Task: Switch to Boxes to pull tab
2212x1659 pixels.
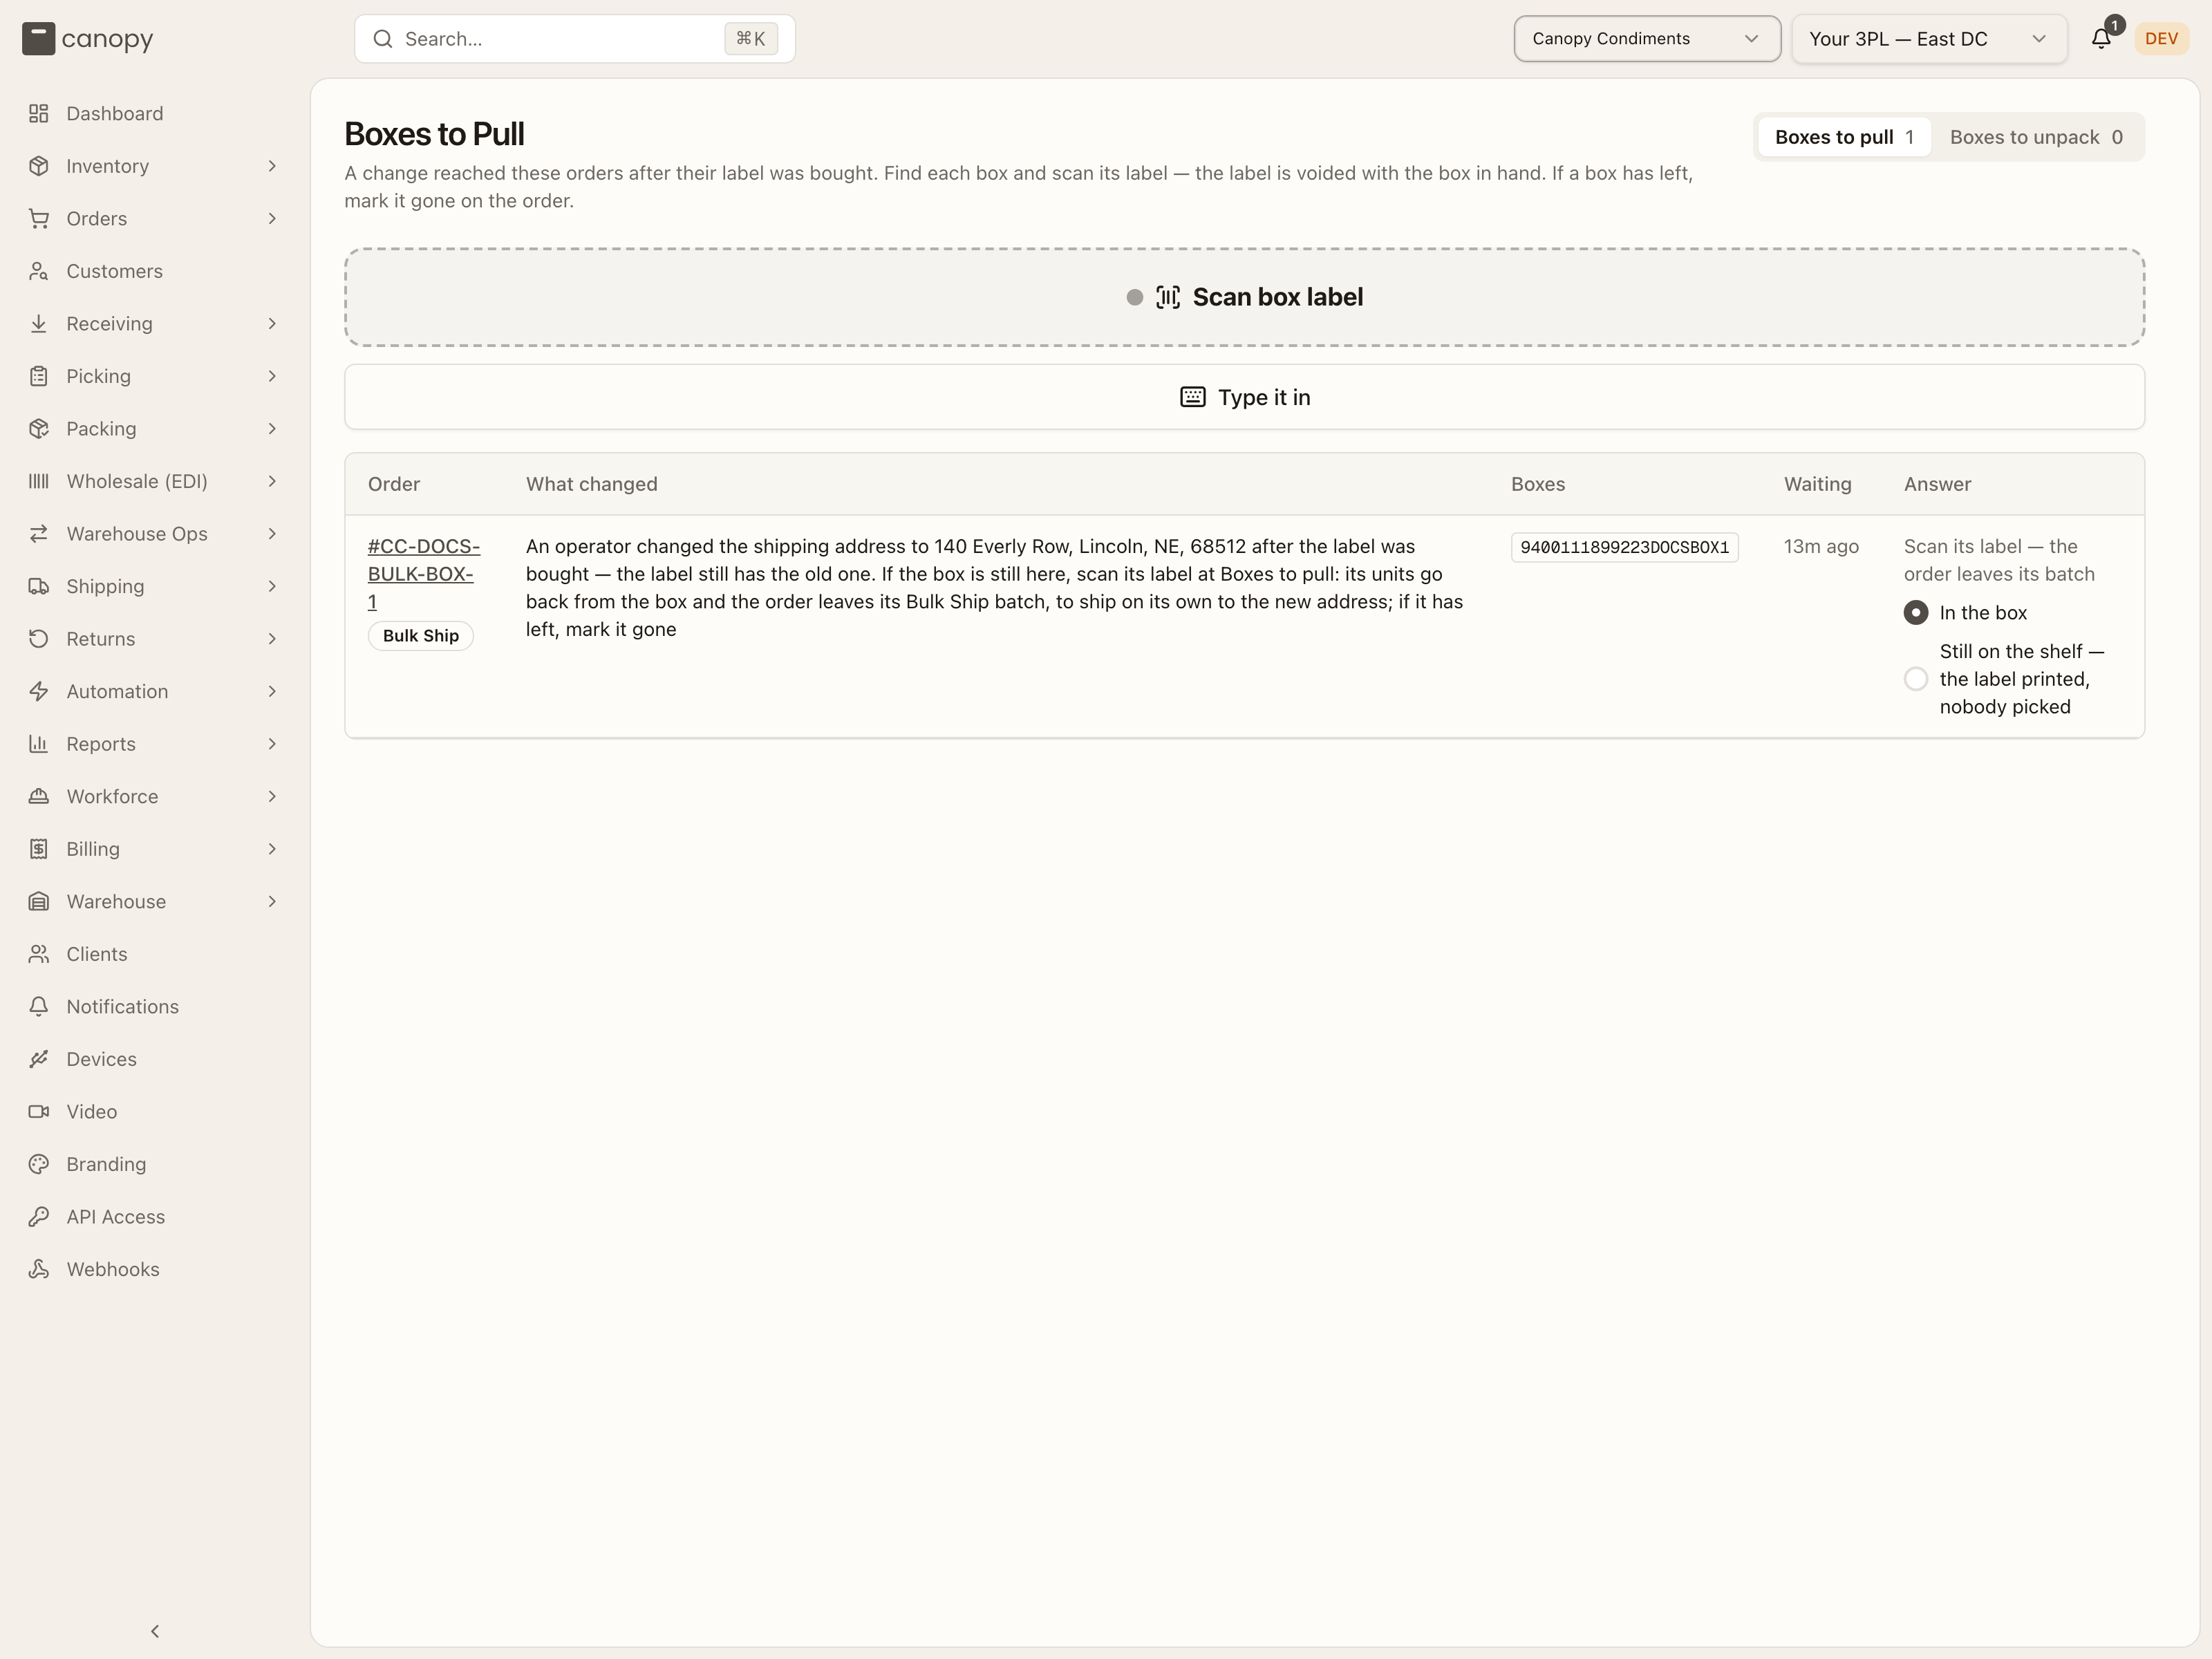Action: 1844,137
